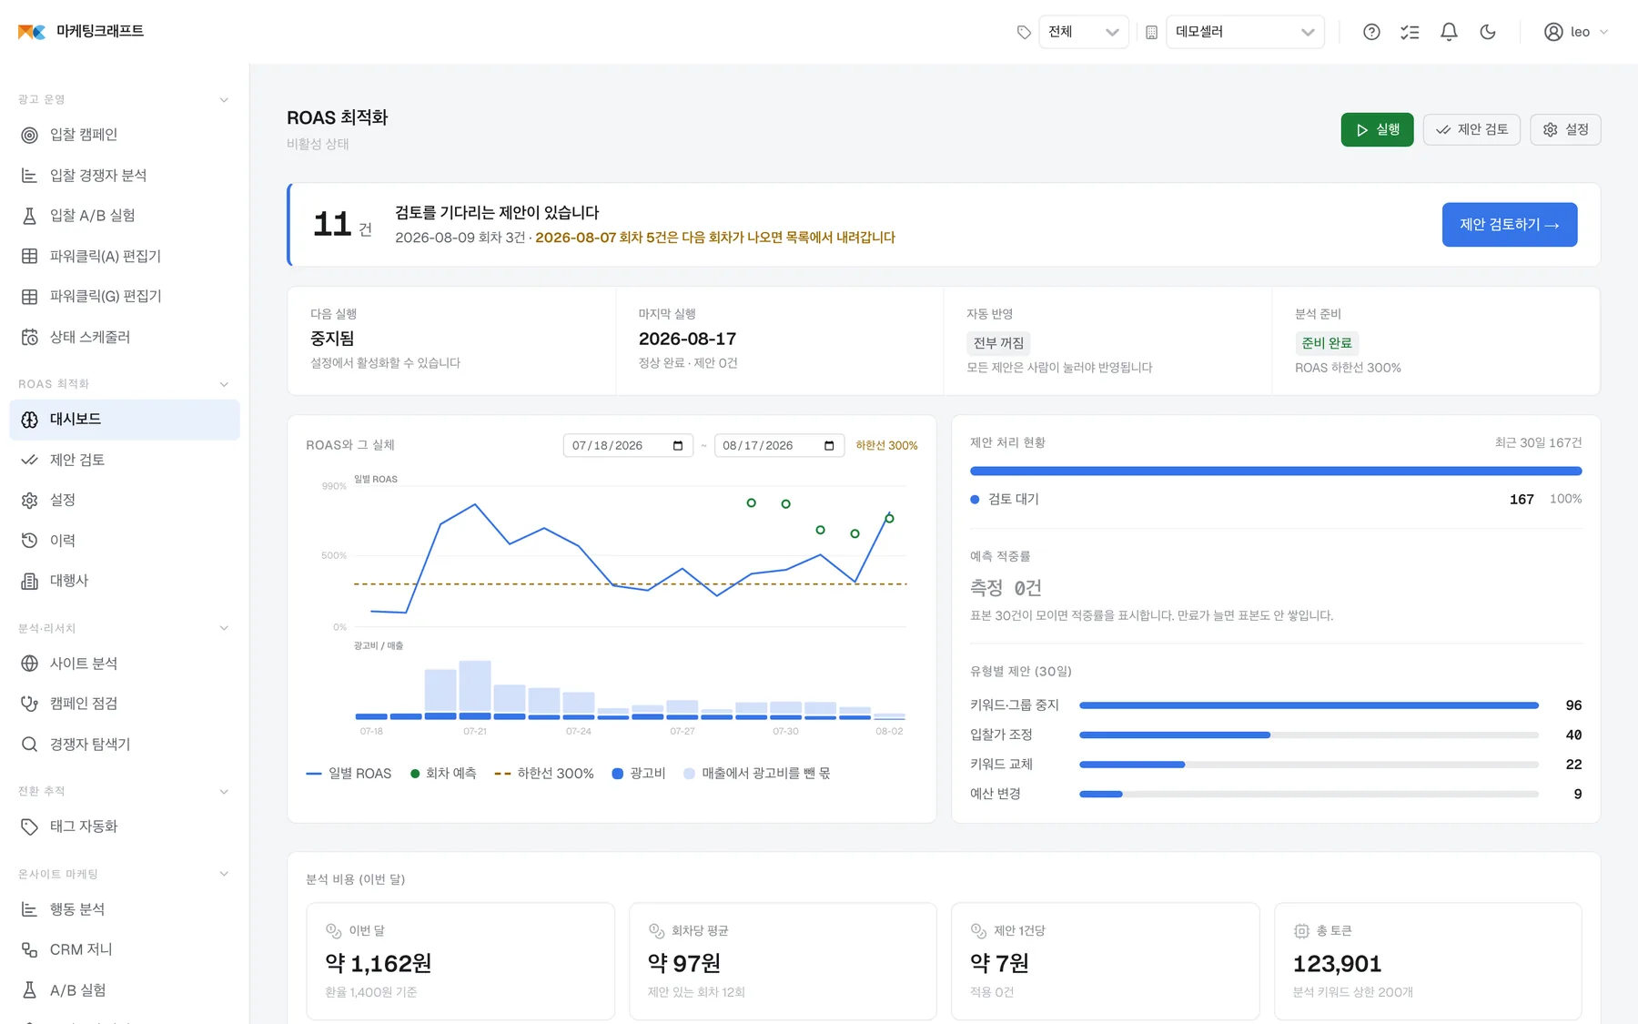Click the start date field 07/18/2026
The height and width of the screenshot is (1024, 1638).
pos(628,445)
